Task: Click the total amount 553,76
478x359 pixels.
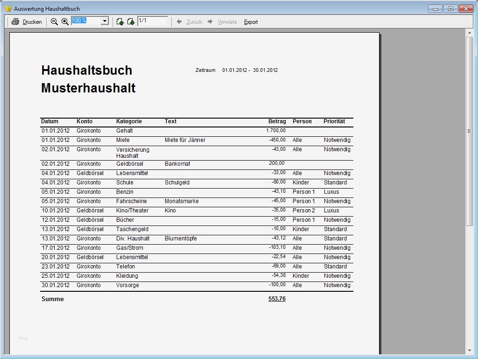Action: [x=277, y=299]
